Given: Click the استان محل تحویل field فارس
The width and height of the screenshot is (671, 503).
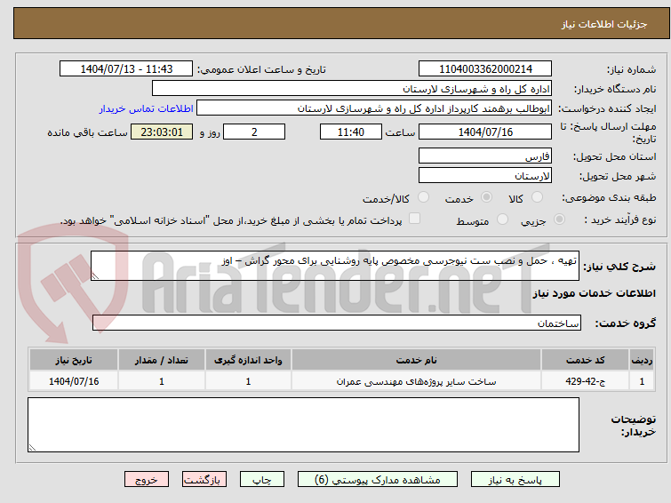Looking at the screenshot, I should point(485,156).
